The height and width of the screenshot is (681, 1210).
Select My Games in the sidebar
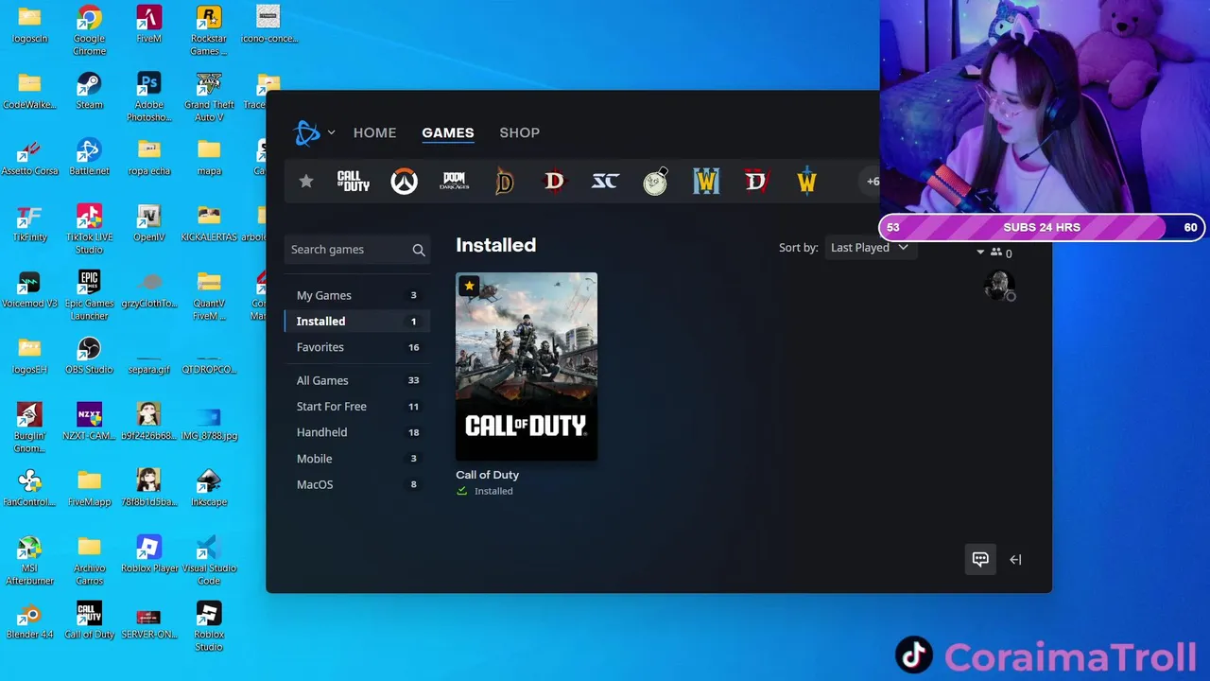(357, 295)
